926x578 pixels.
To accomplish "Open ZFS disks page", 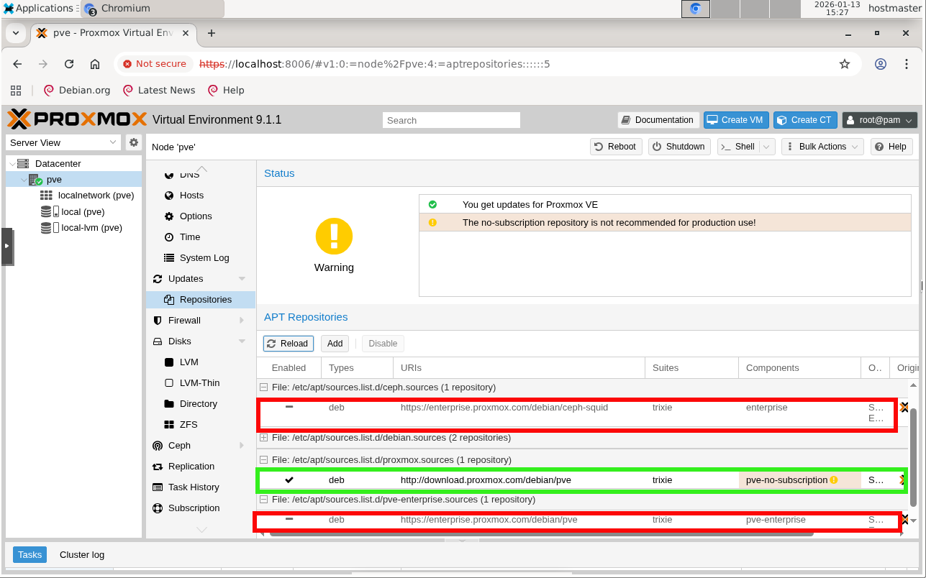I will pos(189,425).
